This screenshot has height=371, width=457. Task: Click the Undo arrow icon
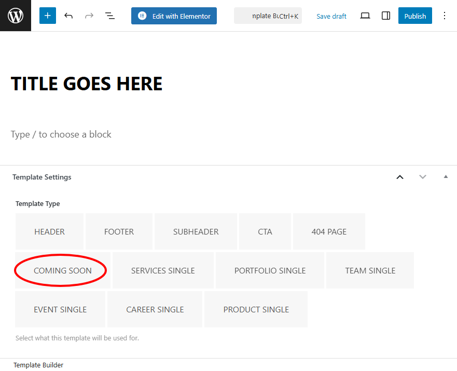coord(68,16)
